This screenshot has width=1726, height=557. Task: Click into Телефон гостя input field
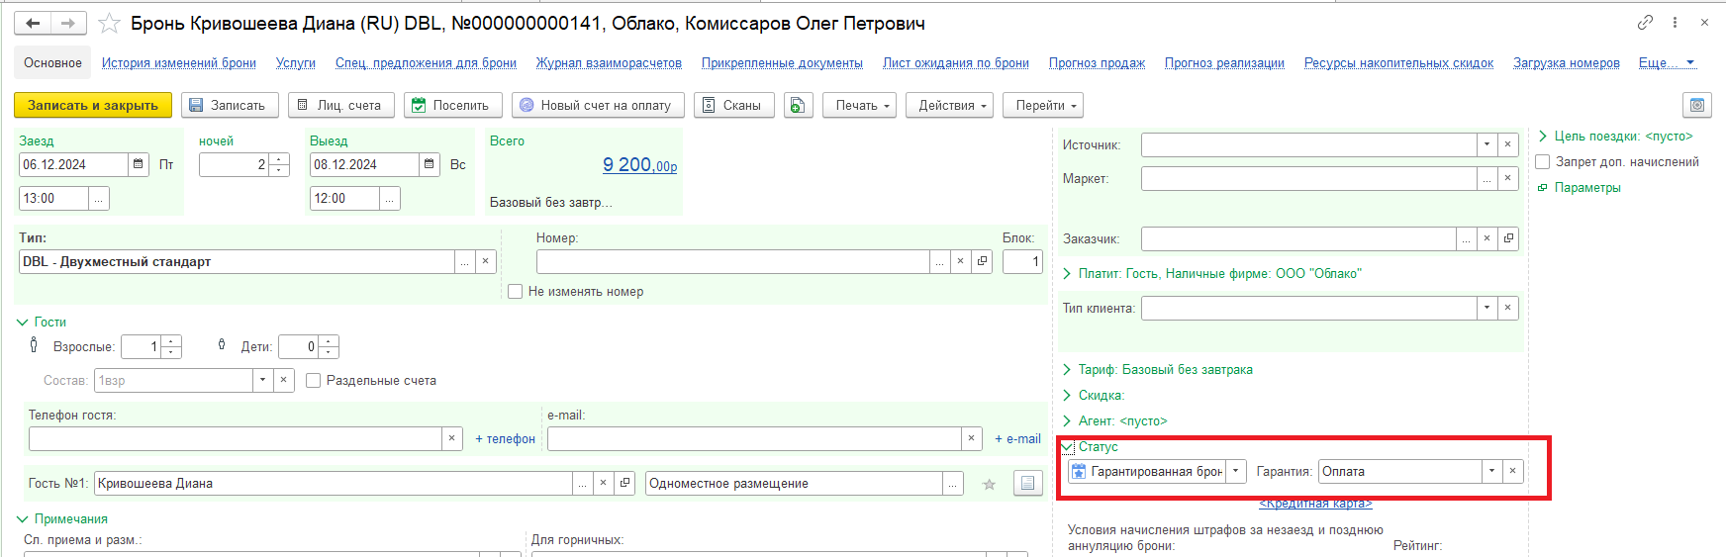(x=236, y=438)
